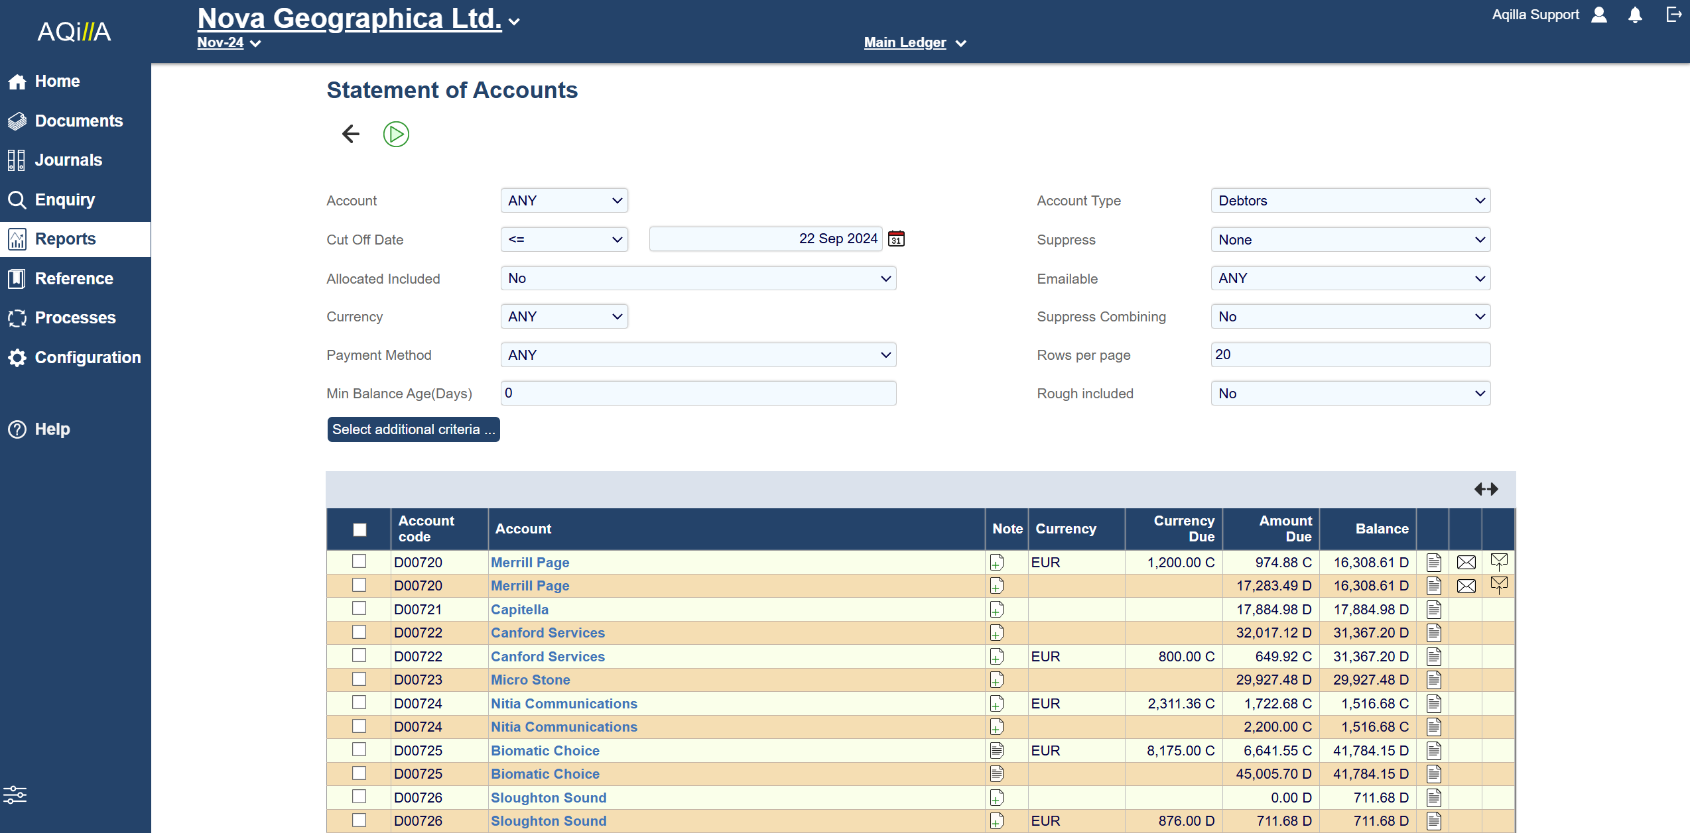Click the green run report icon

(x=396, y=135)
